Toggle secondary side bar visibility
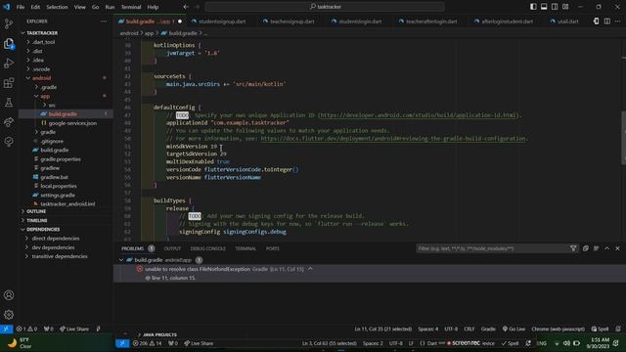This screenshot has height=352, width=626. (x=555, y=7)
